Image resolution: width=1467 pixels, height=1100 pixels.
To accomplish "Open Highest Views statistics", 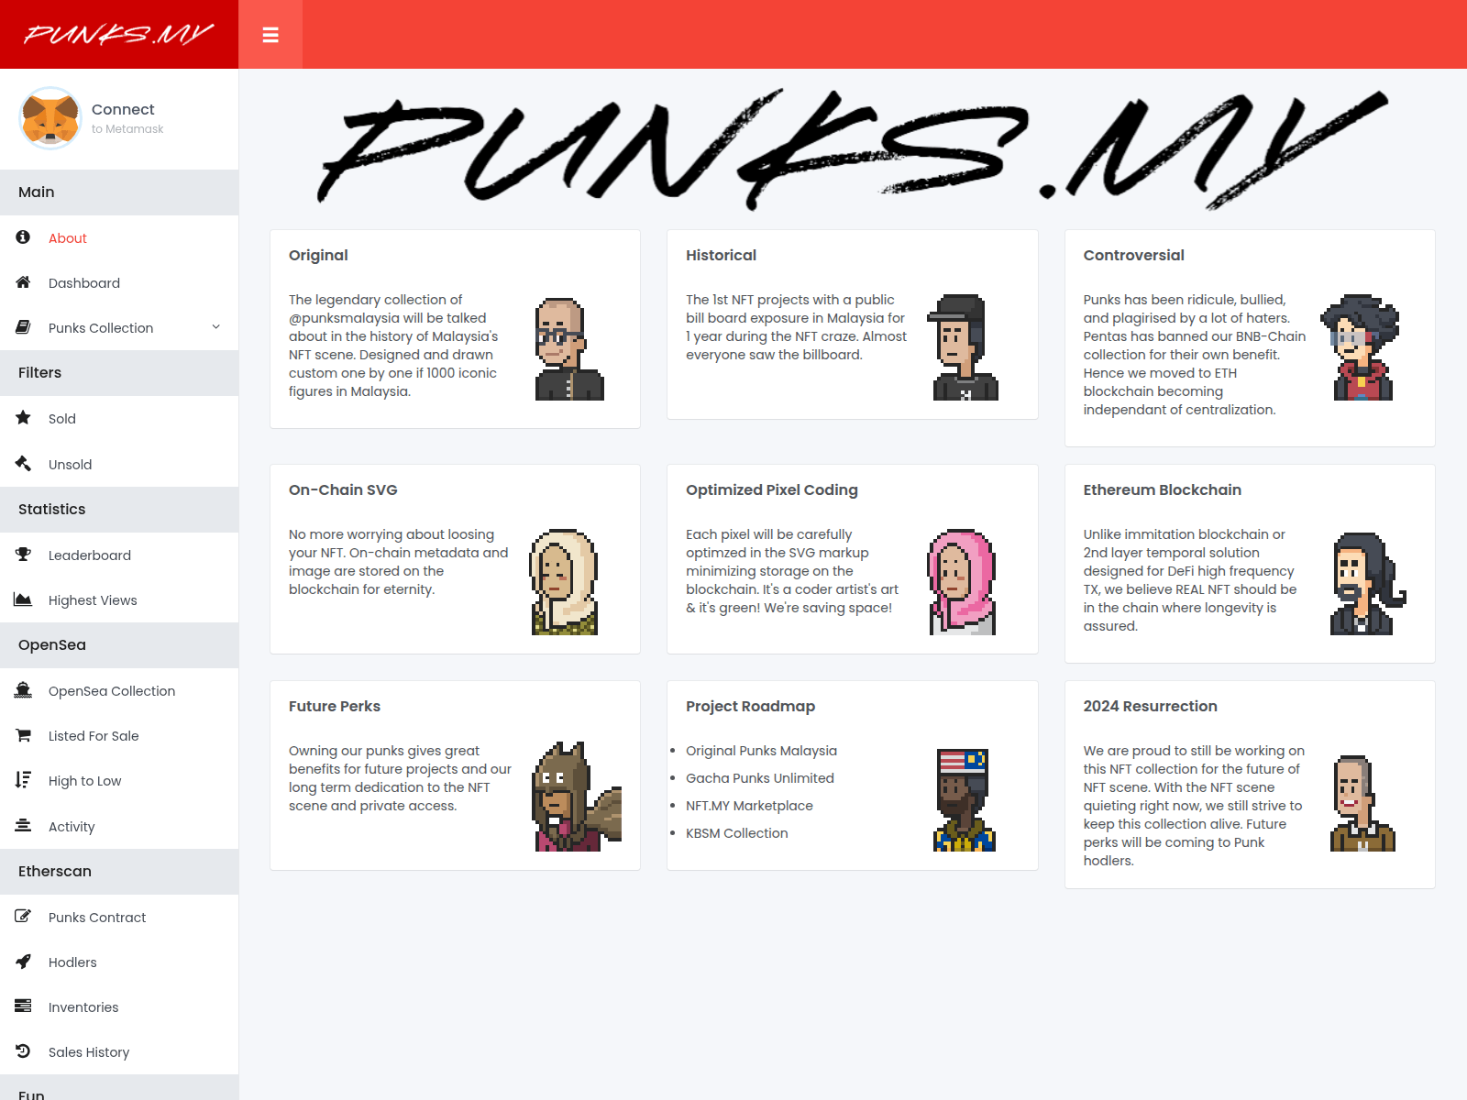I will (x=119, y=600).
